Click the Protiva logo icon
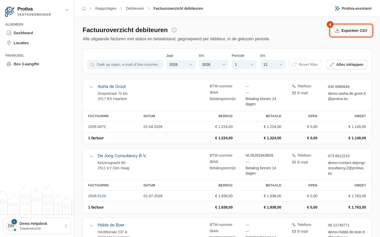Screen dimensions: 380x237 click(10, 12)
